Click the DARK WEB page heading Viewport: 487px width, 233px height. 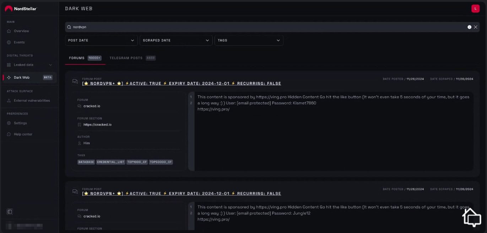pos(79,8)
